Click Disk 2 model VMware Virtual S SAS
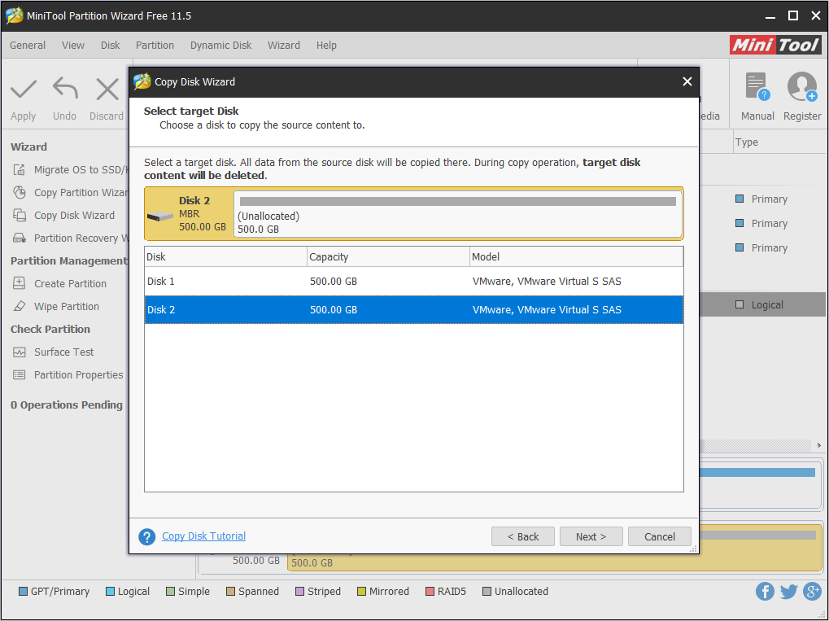This screenshot has width=829, height=621. (547, 310)
